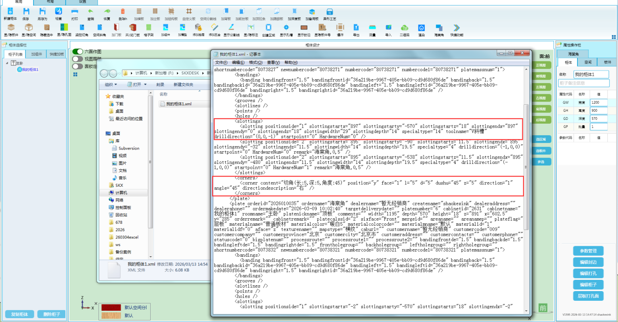Enable the 视图跟随 toggle switch
The image size is (618, 322).
78,59
